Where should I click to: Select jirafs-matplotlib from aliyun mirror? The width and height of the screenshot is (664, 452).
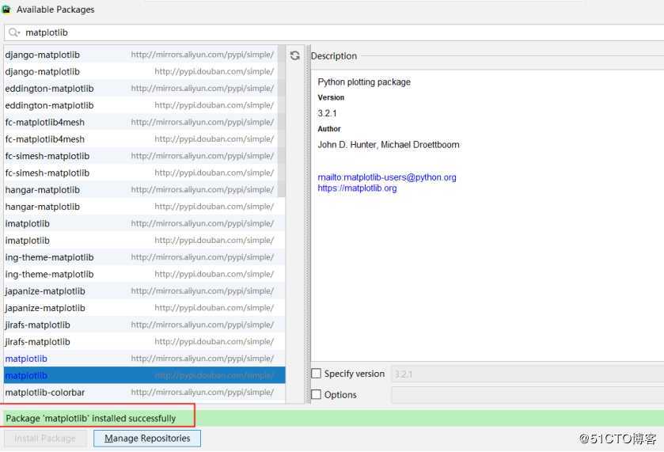pos(144,325)
